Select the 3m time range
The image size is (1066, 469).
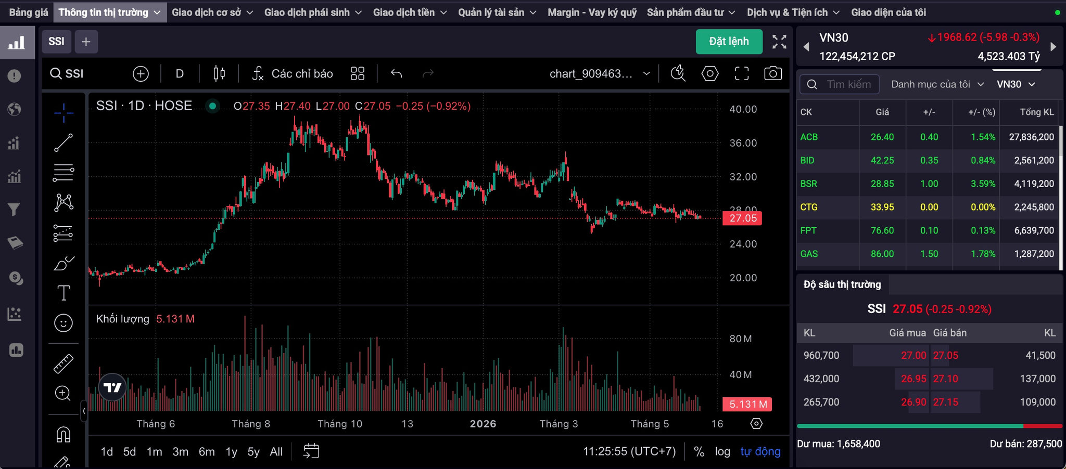pos(180,451)
